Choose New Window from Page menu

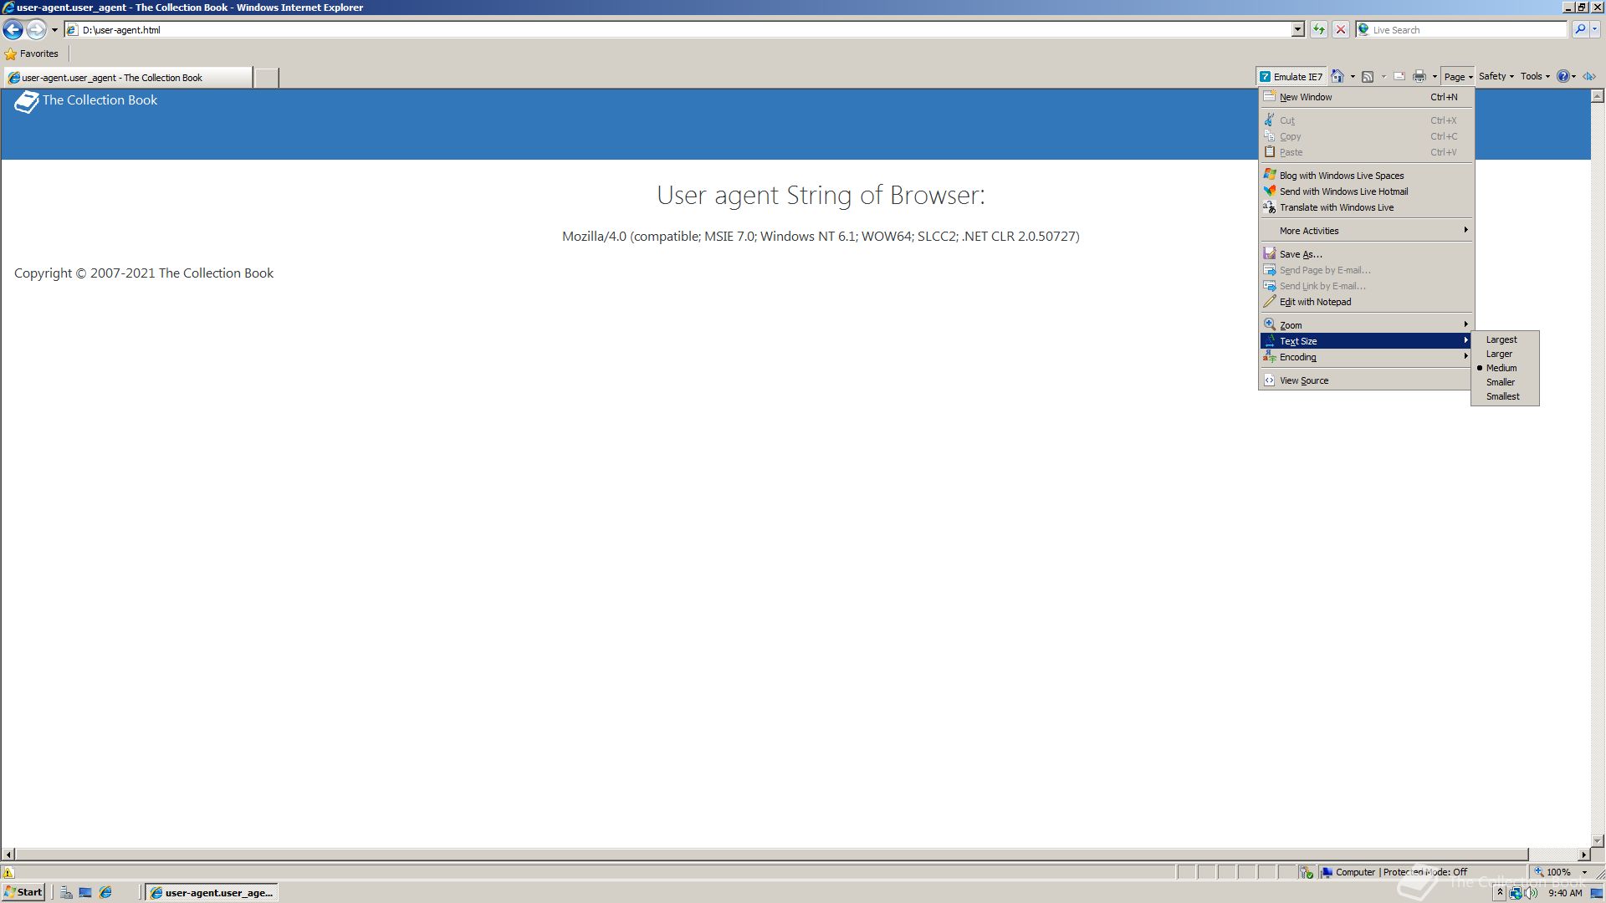1366,97
